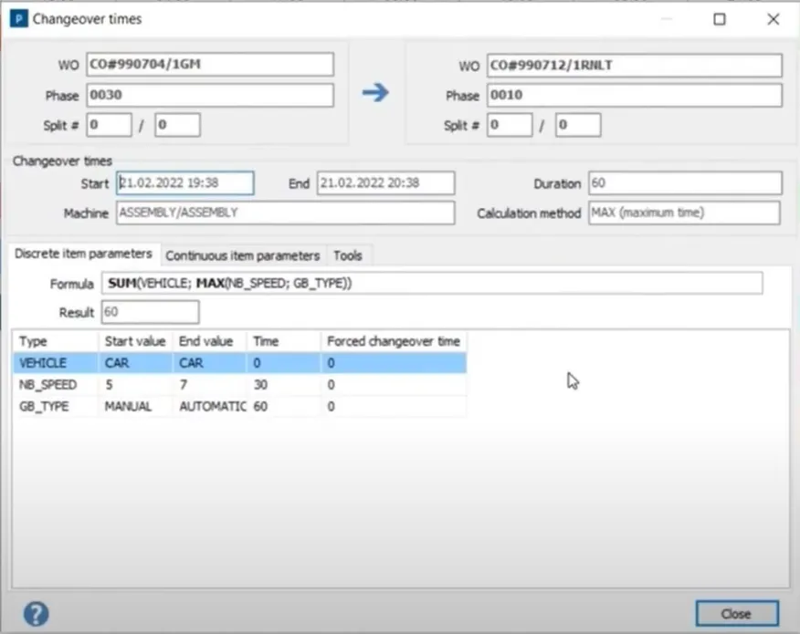Click the blue arrow between work orders
The image size is (800, 634).
coord(375,92)
